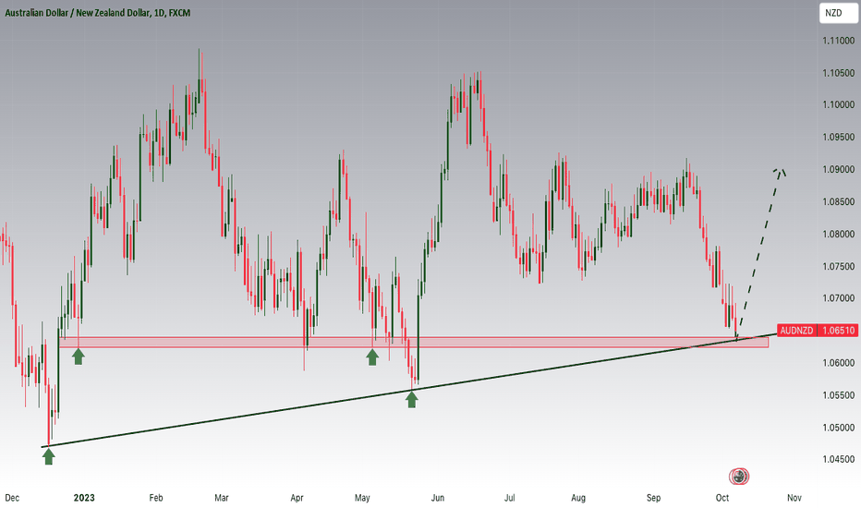Click the 1.05500 price axis label
This screenshot has height=508, width=861.
[839, 395]
